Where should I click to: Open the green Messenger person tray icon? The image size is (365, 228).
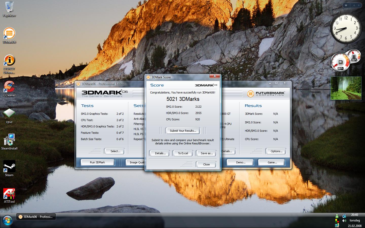click(x=337, y=216)
